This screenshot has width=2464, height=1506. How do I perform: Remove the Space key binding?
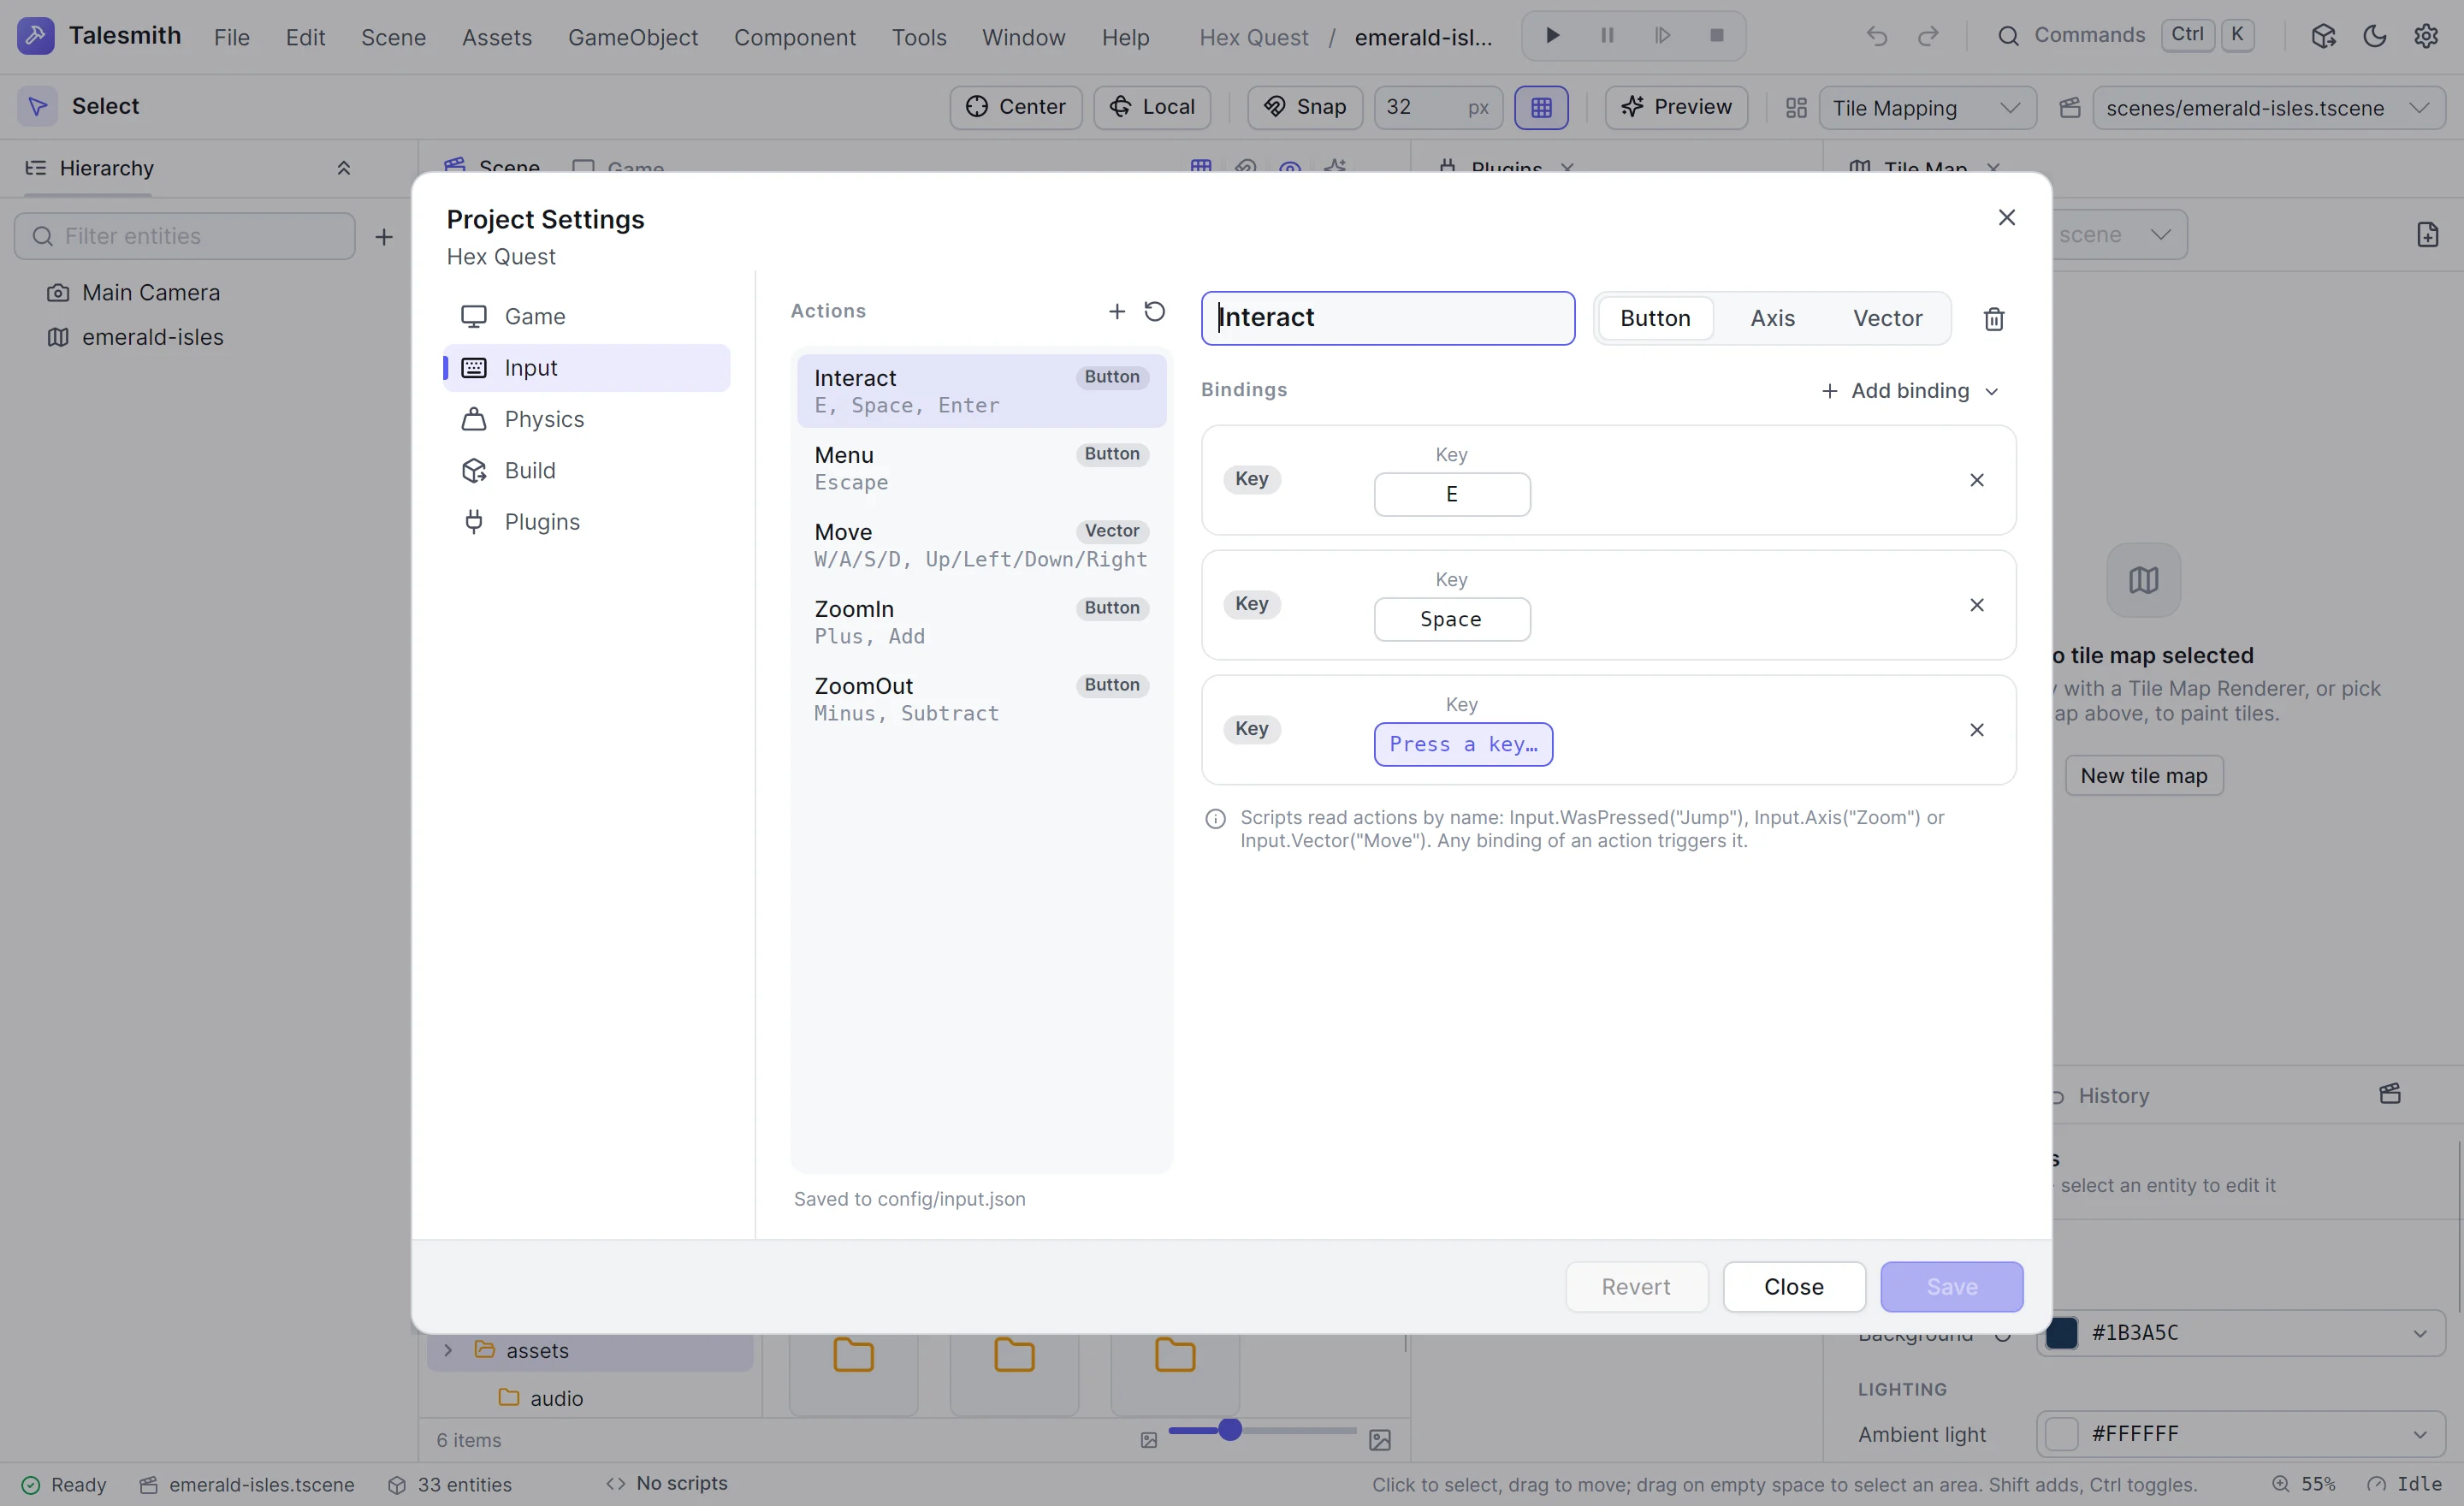click(1977, 605)
